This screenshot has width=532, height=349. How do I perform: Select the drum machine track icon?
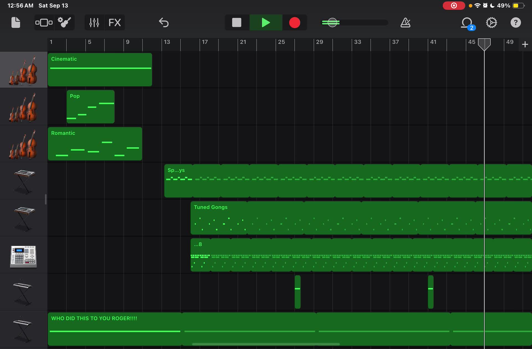(x=24, y=256)
